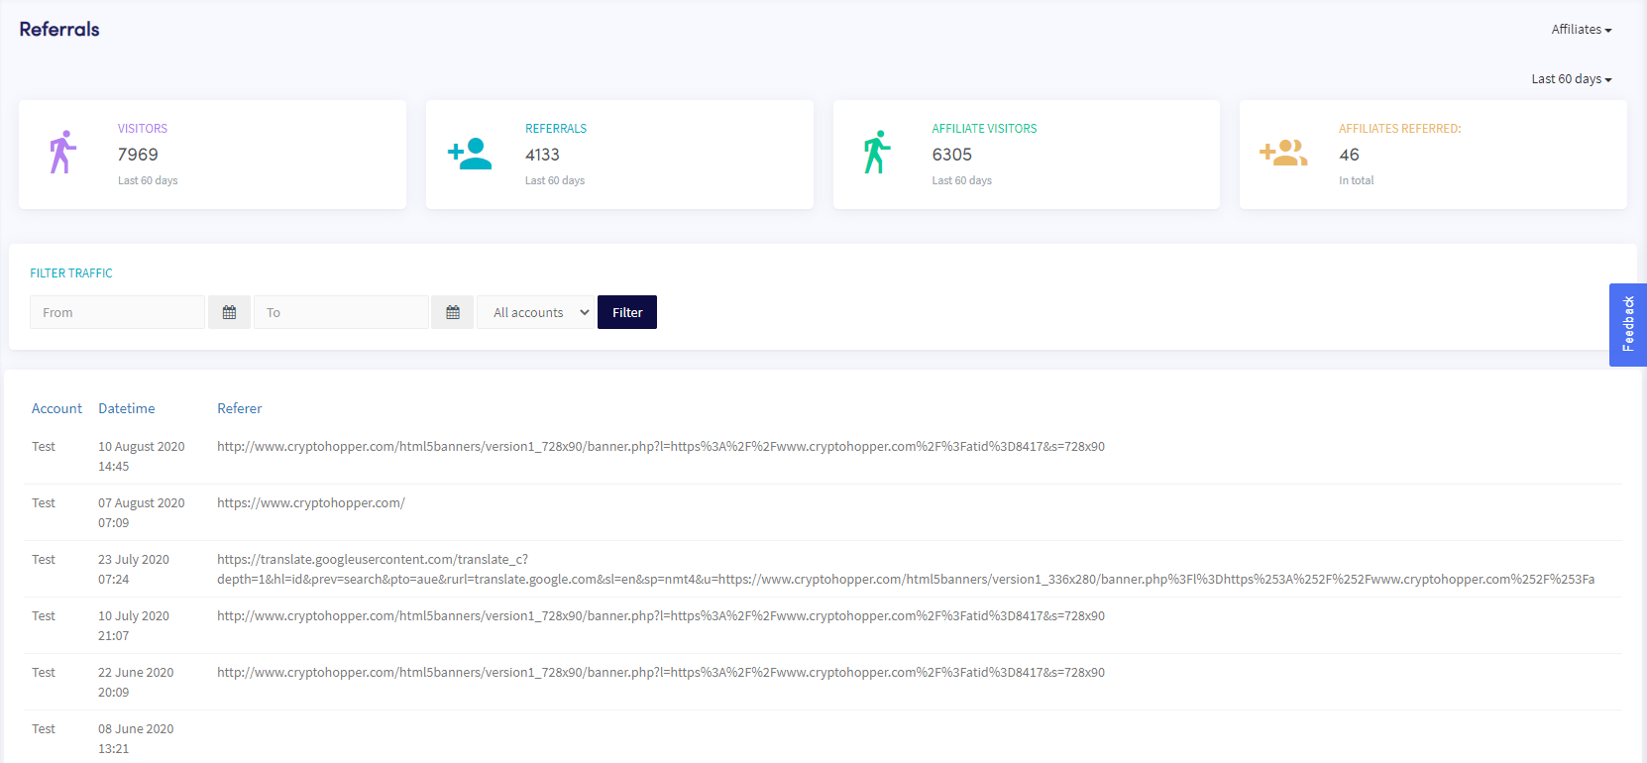Click the Test account in 23 July row
Image resolution: width=1647 pixels, height=763 pixels.
coord(44,560)
